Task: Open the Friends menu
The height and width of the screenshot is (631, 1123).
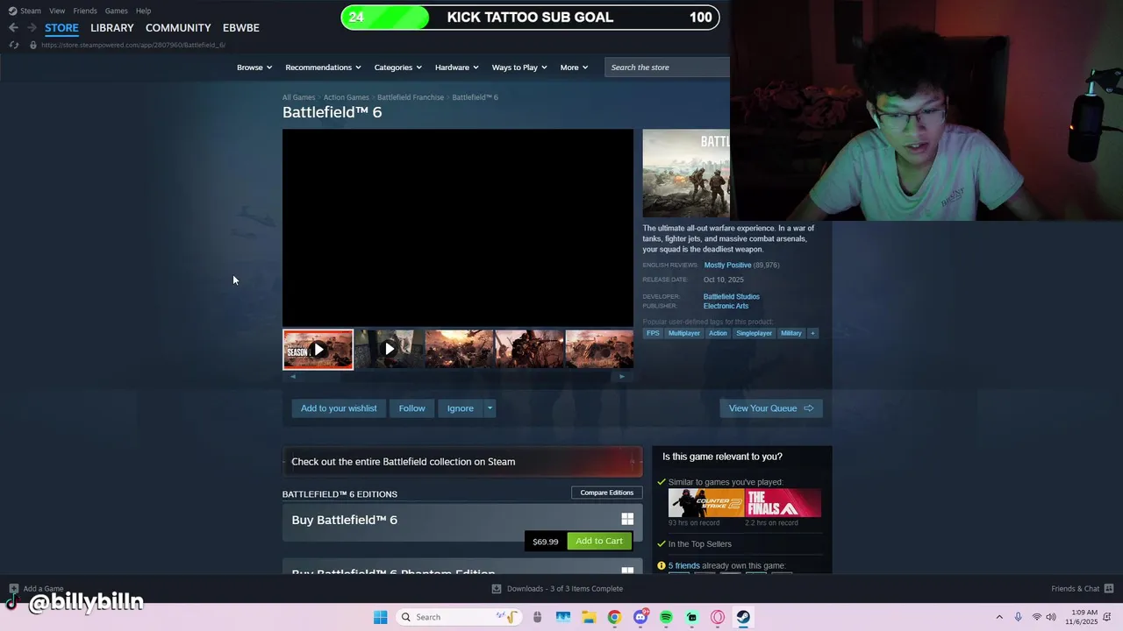Action: (85, 11)
